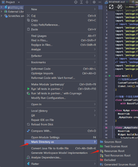Mark directory as Generated Sources Root
This screenshot has width=138, height=167.
[118, 165]
